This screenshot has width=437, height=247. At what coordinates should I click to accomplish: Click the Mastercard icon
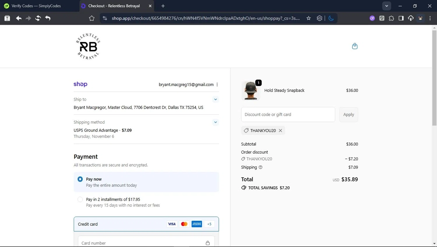(x=184, y=224)
